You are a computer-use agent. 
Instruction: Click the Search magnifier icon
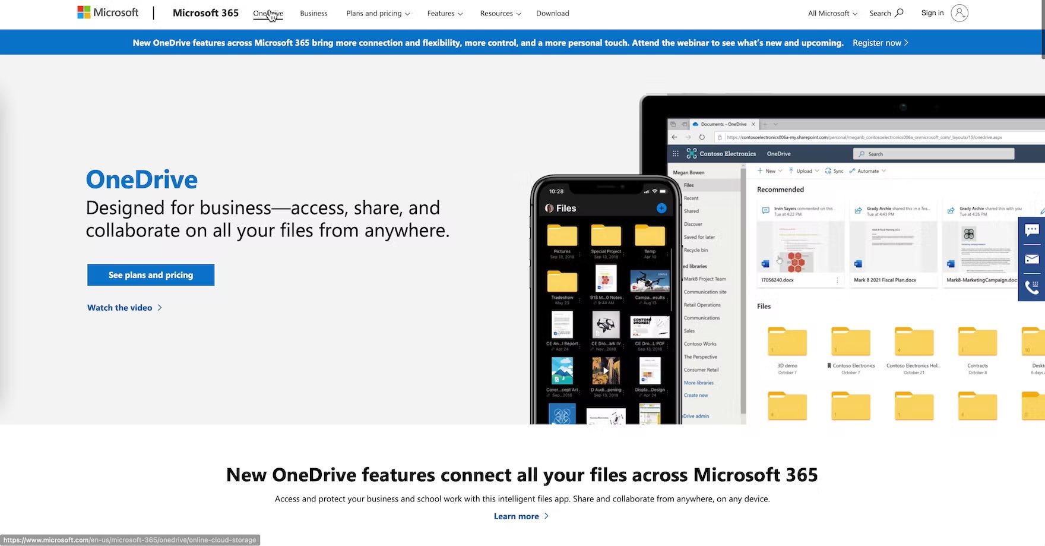point(899,12)
